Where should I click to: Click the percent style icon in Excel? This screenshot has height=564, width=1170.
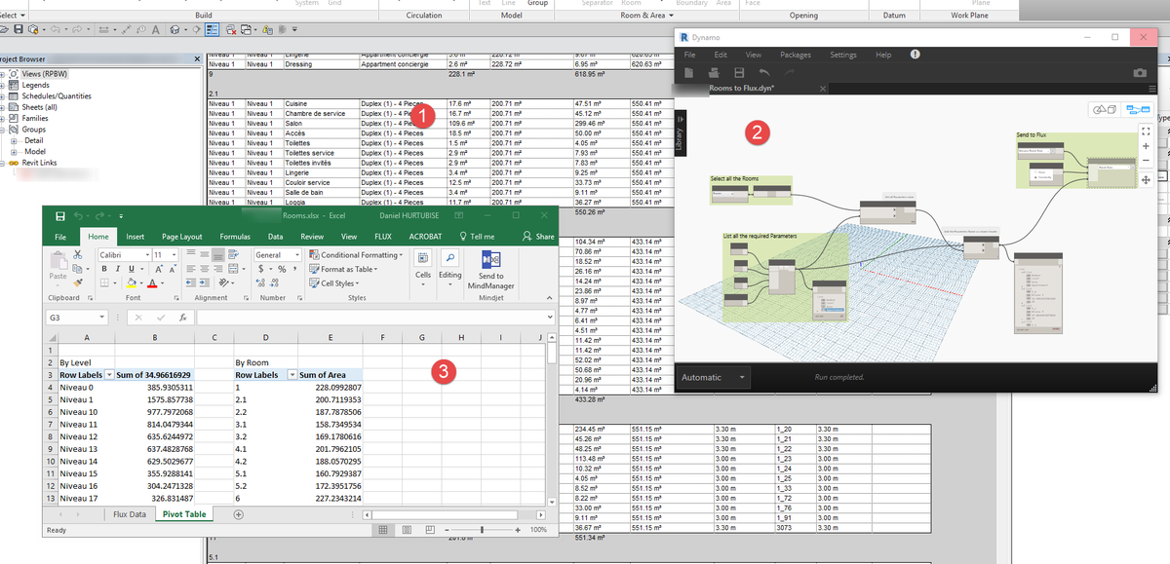pos(283,269)
